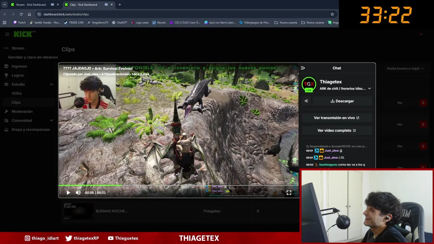Click the first Just_alee username in chat
The image size is (434, 244).
(332, 150)
